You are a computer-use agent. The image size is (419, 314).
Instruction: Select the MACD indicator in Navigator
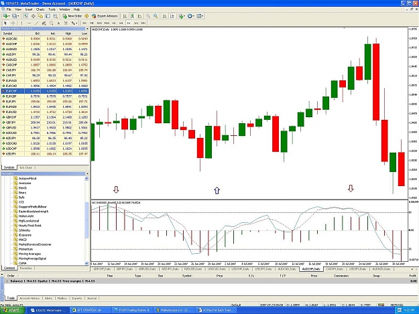click(x=23, y=240)
